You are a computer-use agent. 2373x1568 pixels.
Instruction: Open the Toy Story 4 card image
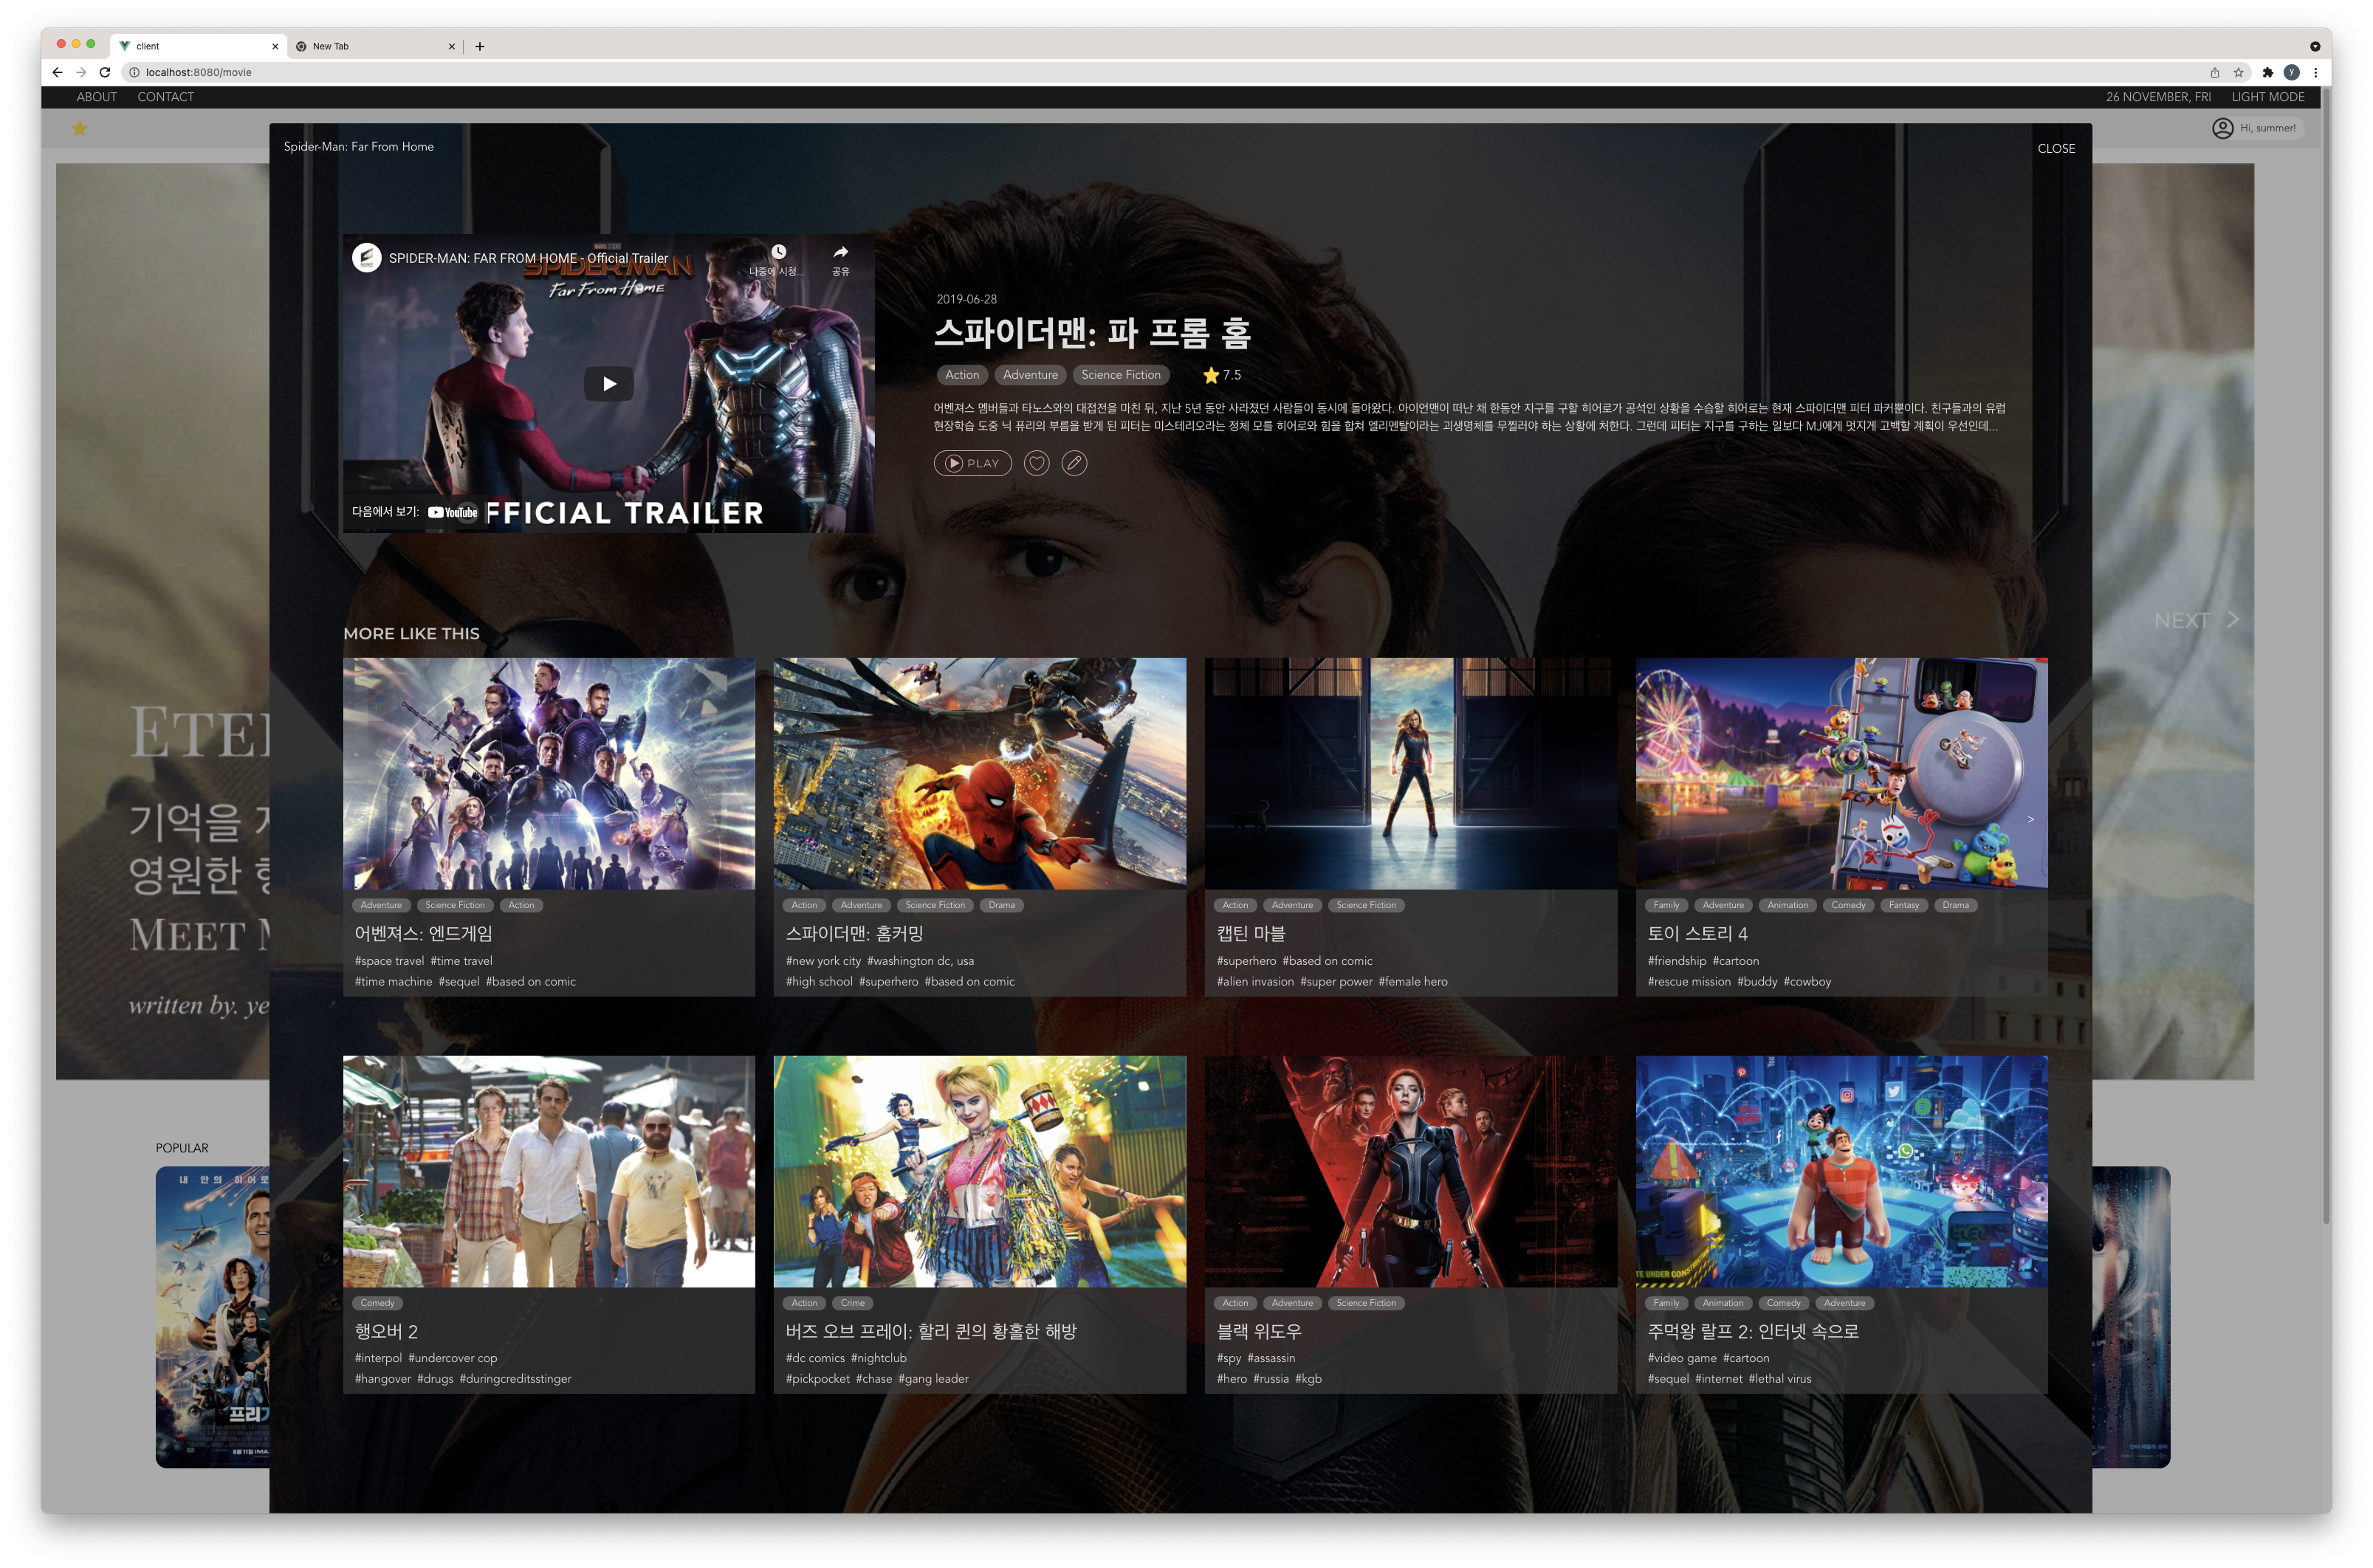1841,773
